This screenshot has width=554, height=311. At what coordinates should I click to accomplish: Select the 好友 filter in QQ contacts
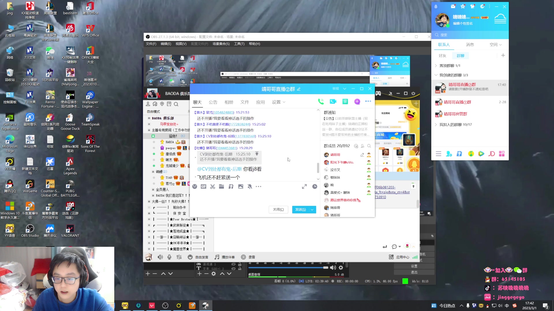tap(442, 56)
